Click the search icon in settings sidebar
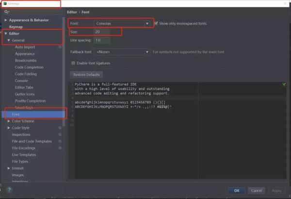Image resolution: width=291 pixels, height=199 pixels. (7, 12)
